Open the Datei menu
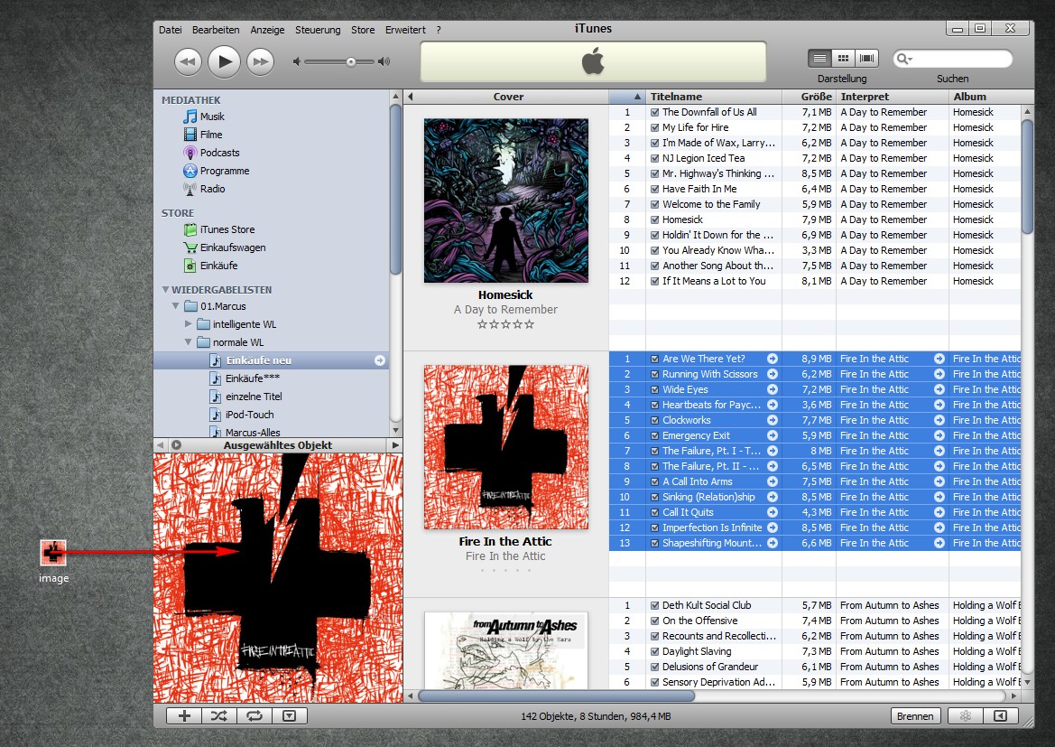Viewport: 1055px width, 747px height. 171,30
